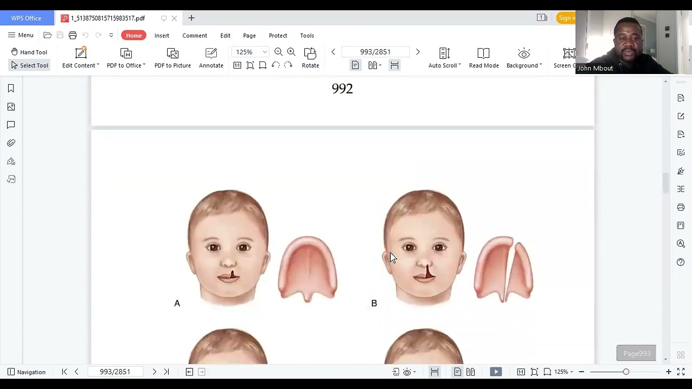
Task: Go to previous page in status bar
Action: 76,372
